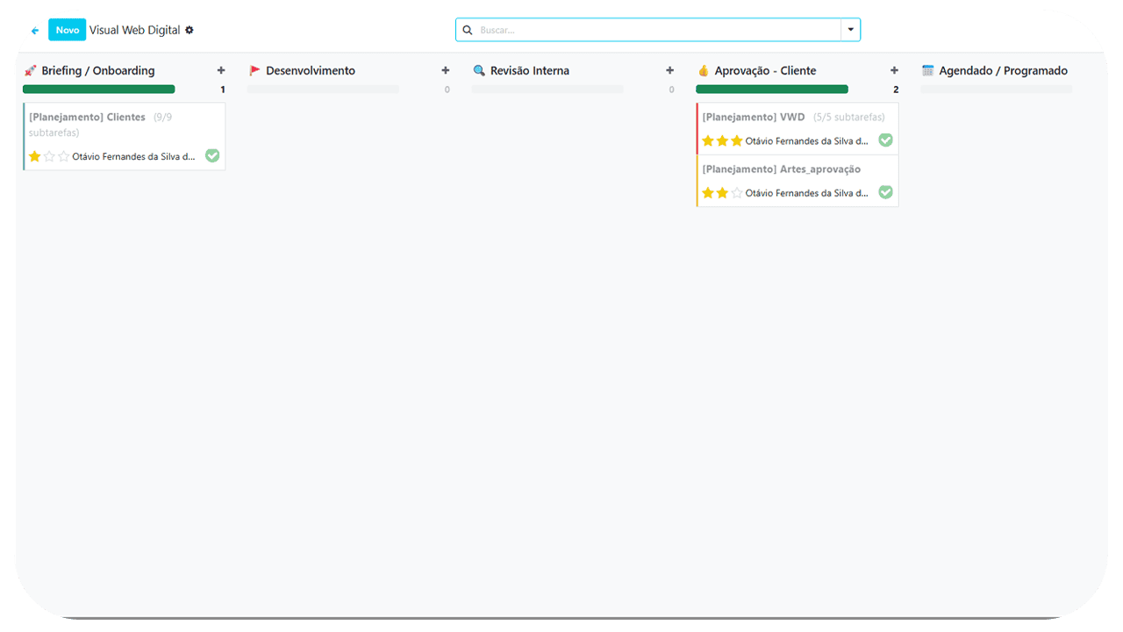Expand the search options dropdown arrow
Screen dimensions: 1123x632
[x=850, y=30]
